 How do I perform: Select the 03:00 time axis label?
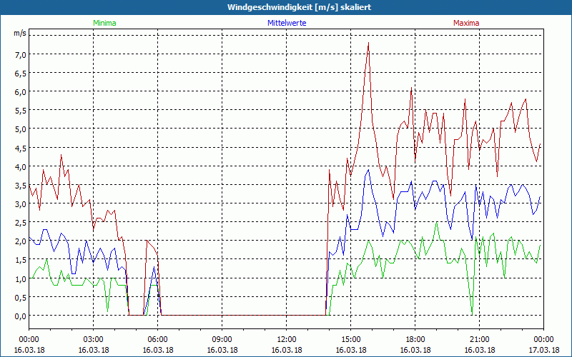coord(93,339)
